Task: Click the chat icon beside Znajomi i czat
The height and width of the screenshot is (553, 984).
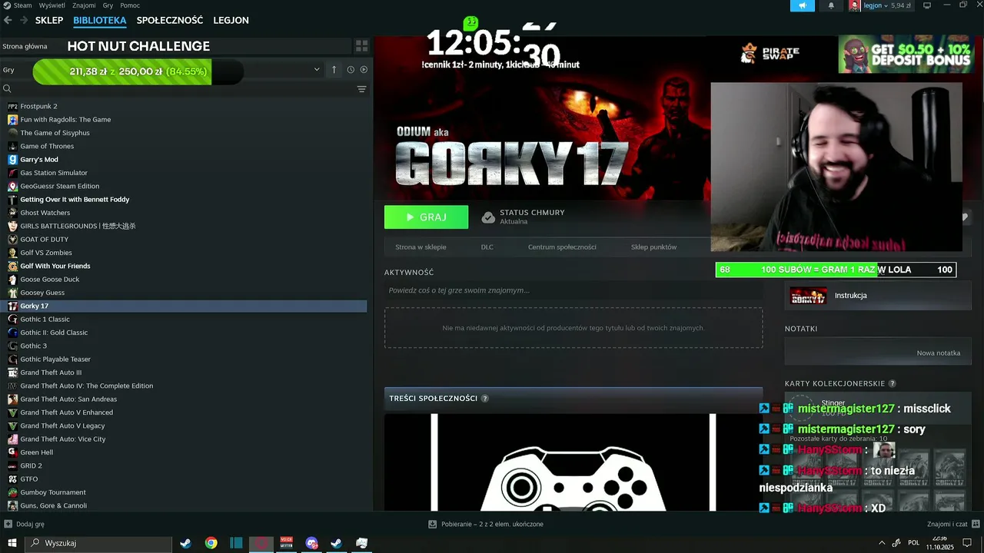Action: coord(975,524)
